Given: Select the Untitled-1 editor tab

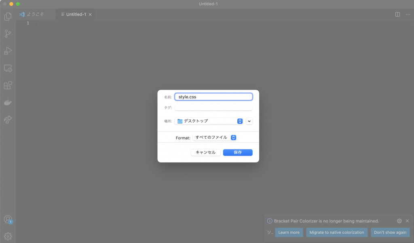Looking at the screenshot, I should click(76, 15).
